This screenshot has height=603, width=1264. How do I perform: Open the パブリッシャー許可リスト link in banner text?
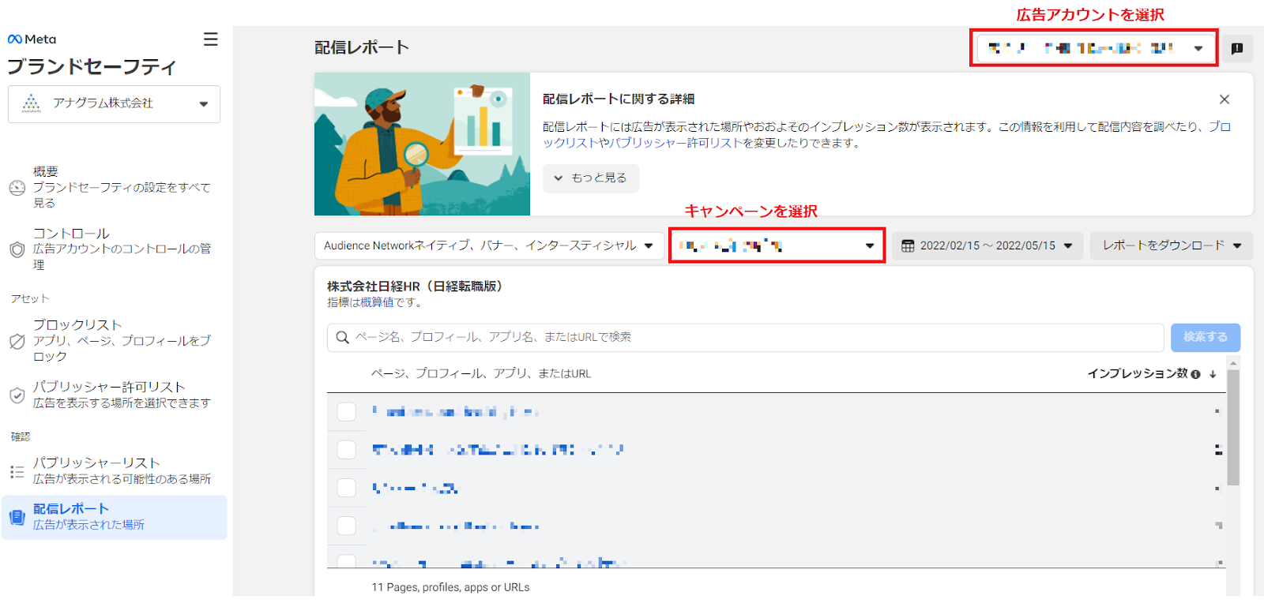[x=676, y=143]
